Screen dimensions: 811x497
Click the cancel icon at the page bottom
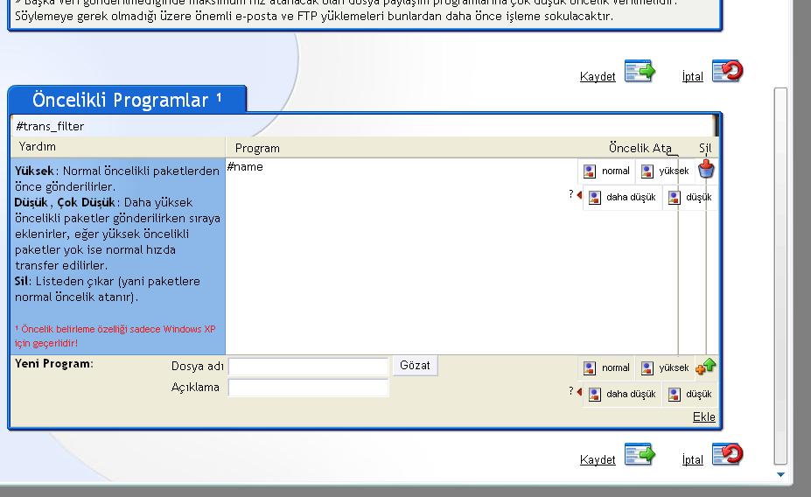pos(727,455)
